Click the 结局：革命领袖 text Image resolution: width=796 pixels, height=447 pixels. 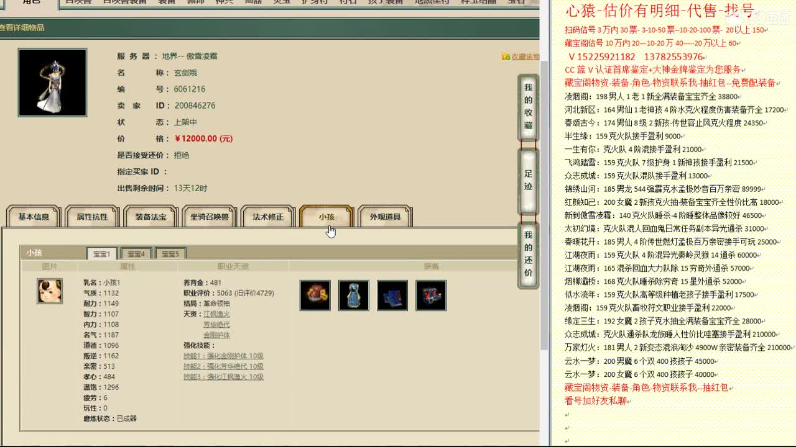[x=206, y=304]
